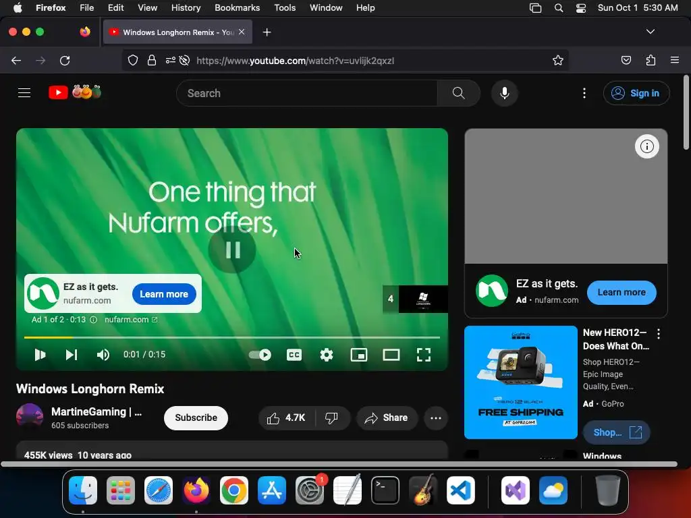Screen dimensions: 691x518
Task: Start voice search with microphone icon
Action: pyautogui.click(x=505, y=93)
